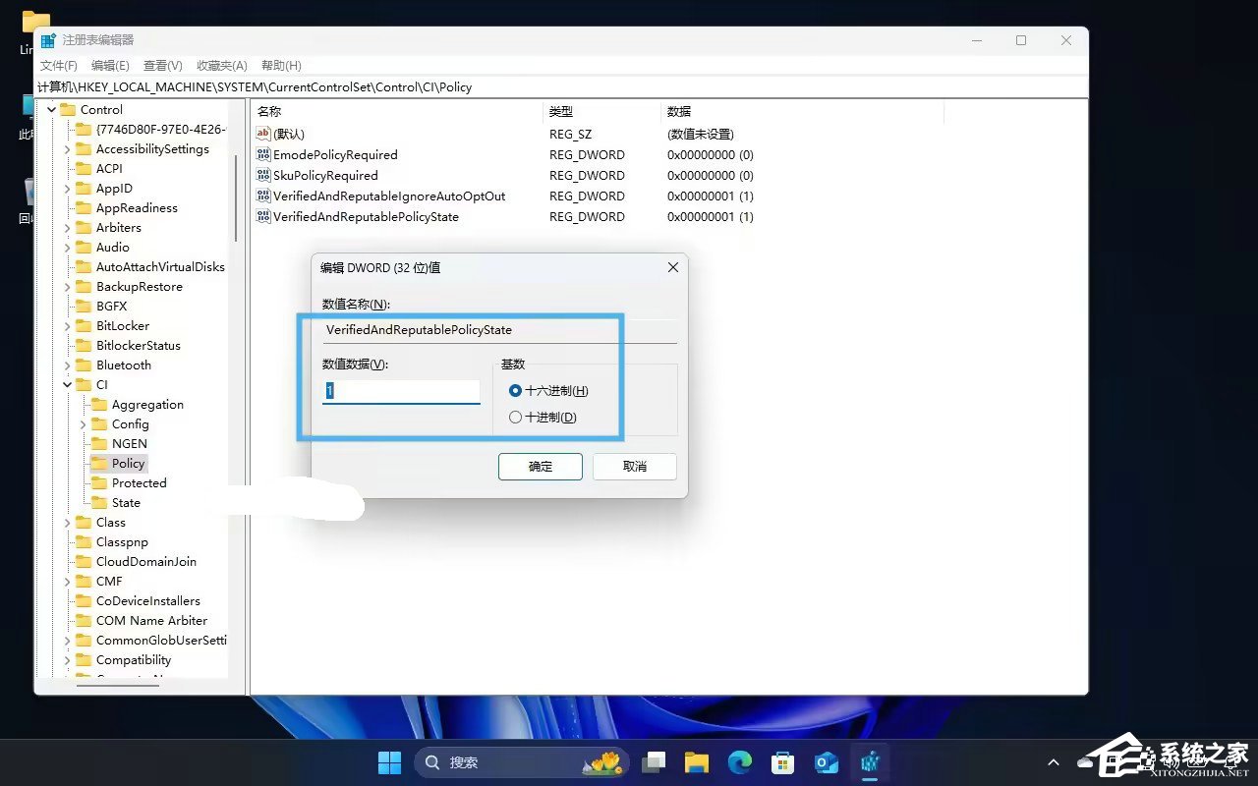The image size is (1258, 786).
Task: Click the EmodePolicyRequired DWORD icon
Action: 262,154
